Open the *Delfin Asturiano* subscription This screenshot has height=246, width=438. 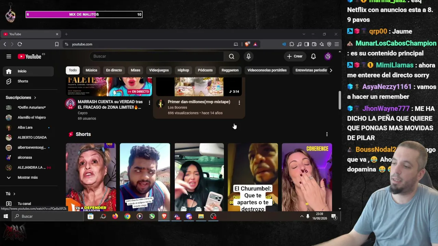[28, 108]
